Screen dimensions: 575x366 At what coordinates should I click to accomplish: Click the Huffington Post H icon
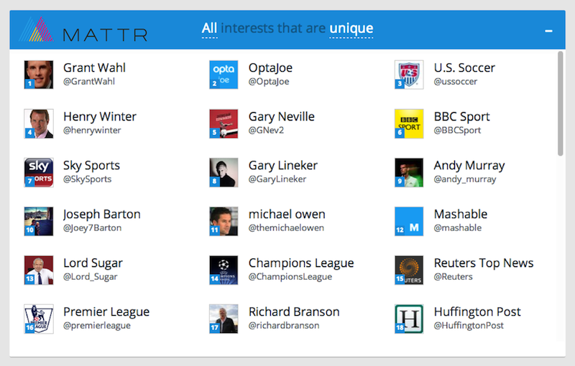(409, 319)
